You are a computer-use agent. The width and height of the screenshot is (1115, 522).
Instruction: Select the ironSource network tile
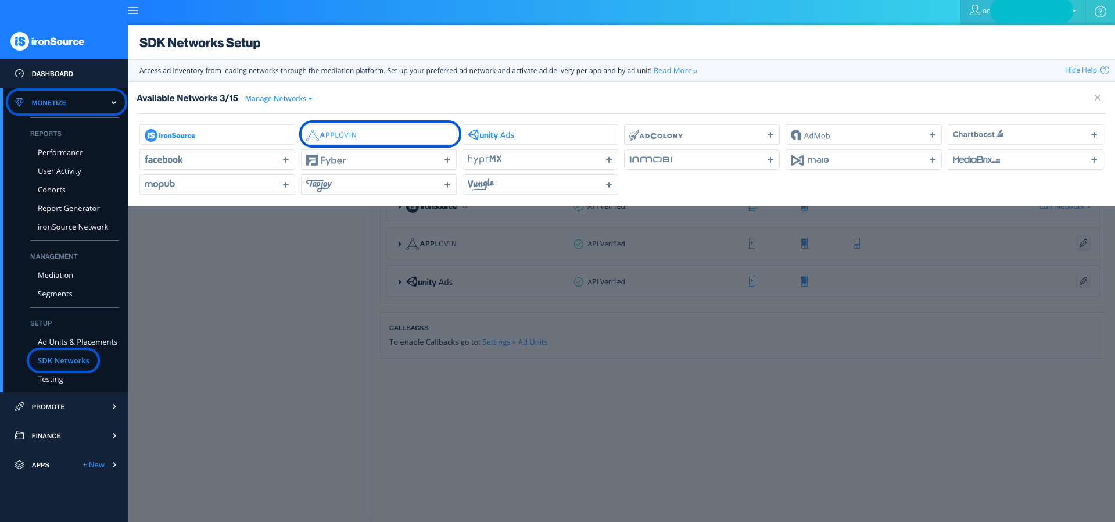click(217, 135)
